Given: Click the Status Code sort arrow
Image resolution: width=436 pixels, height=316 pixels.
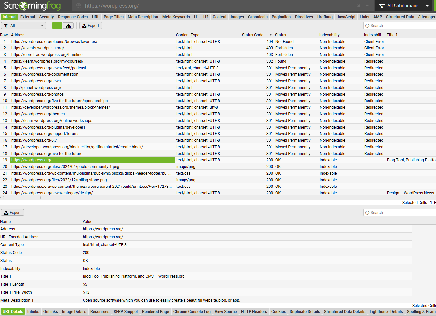Looking at the screenshot, I should click(271, 35).
